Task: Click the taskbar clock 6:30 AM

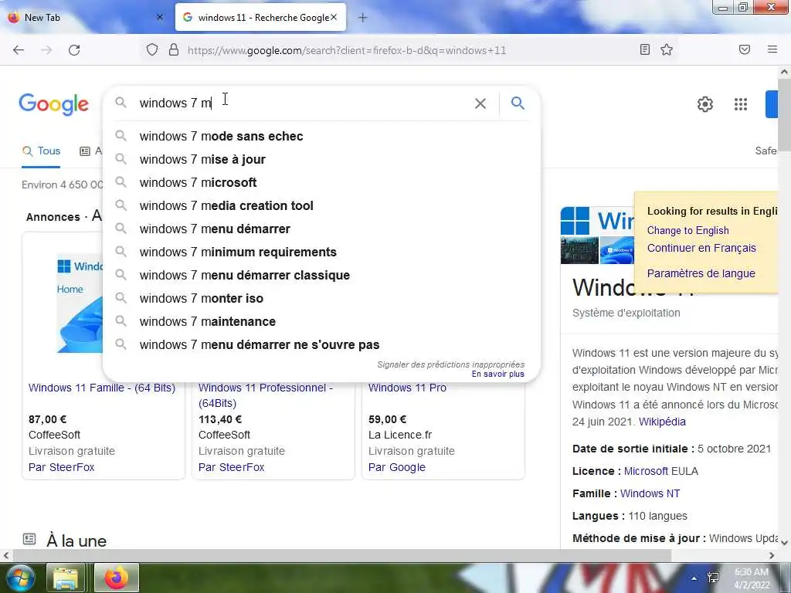Action: point(752,578)
